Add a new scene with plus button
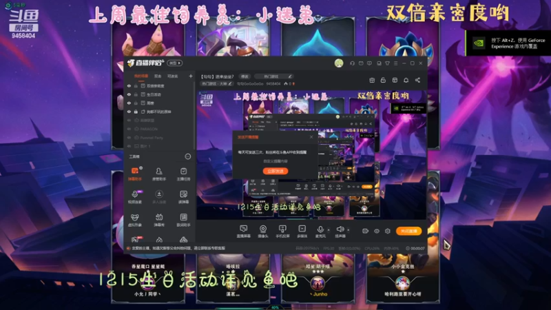The width and height of the screenshot is (551, 310). pos(191,76)
